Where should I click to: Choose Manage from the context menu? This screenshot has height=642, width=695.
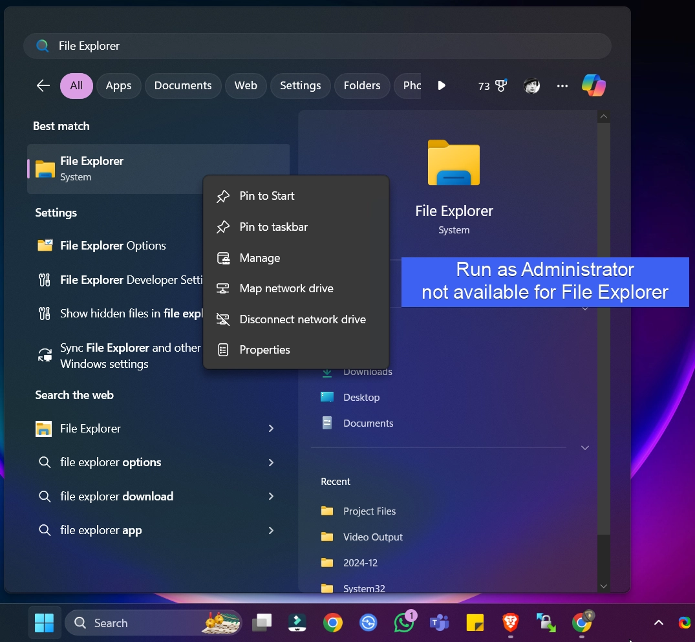pyautogui.click(x=295, y=258)
